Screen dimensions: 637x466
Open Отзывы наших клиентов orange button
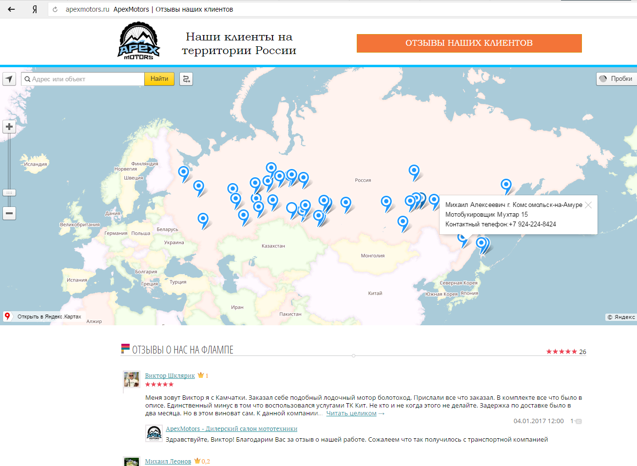pos(469,43)
